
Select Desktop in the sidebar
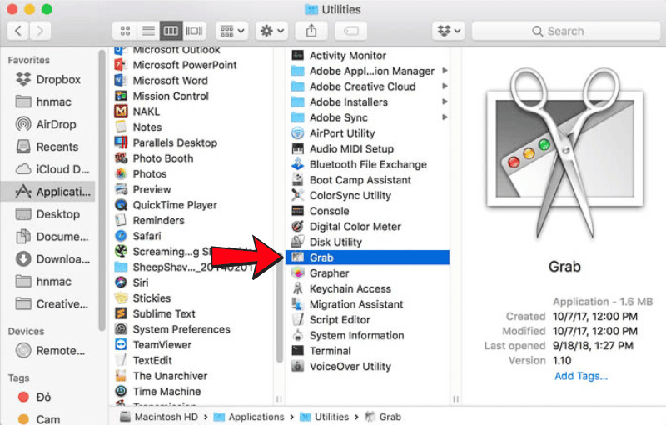(55, 214)
